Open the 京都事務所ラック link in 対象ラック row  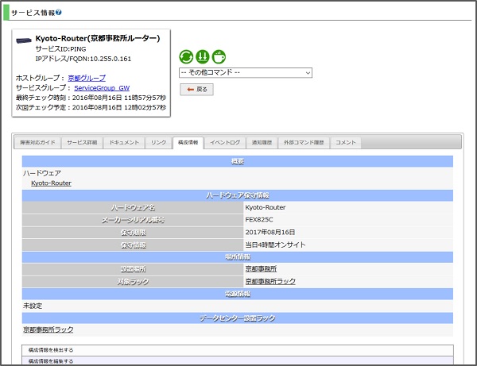(x=270, y=281)
